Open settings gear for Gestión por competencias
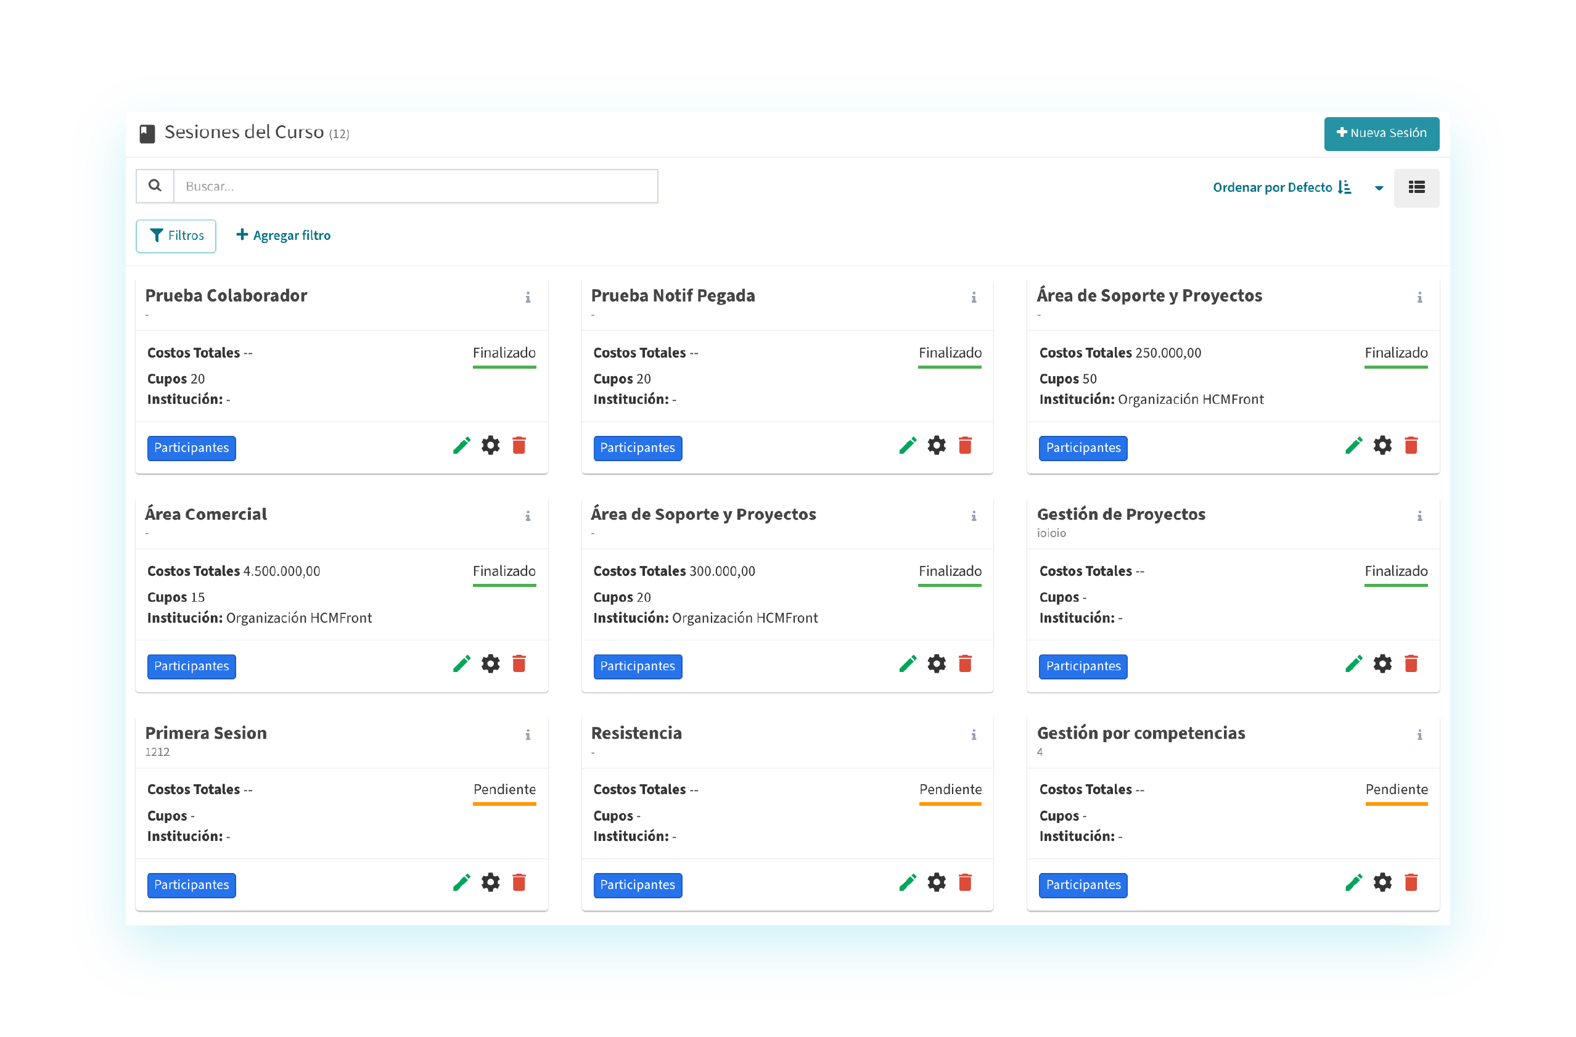 coord(1382,883)
